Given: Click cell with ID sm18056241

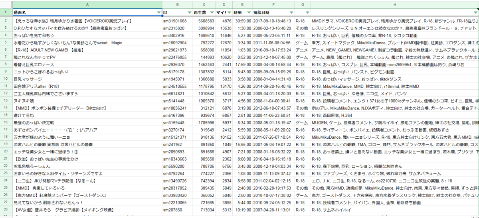Looking at the screenshot, I should tap(177, 108).
